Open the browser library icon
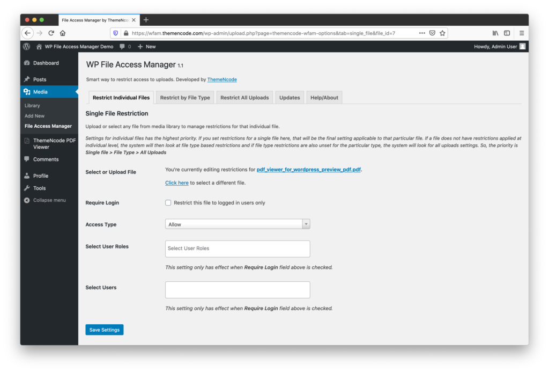 coord(495,33)
